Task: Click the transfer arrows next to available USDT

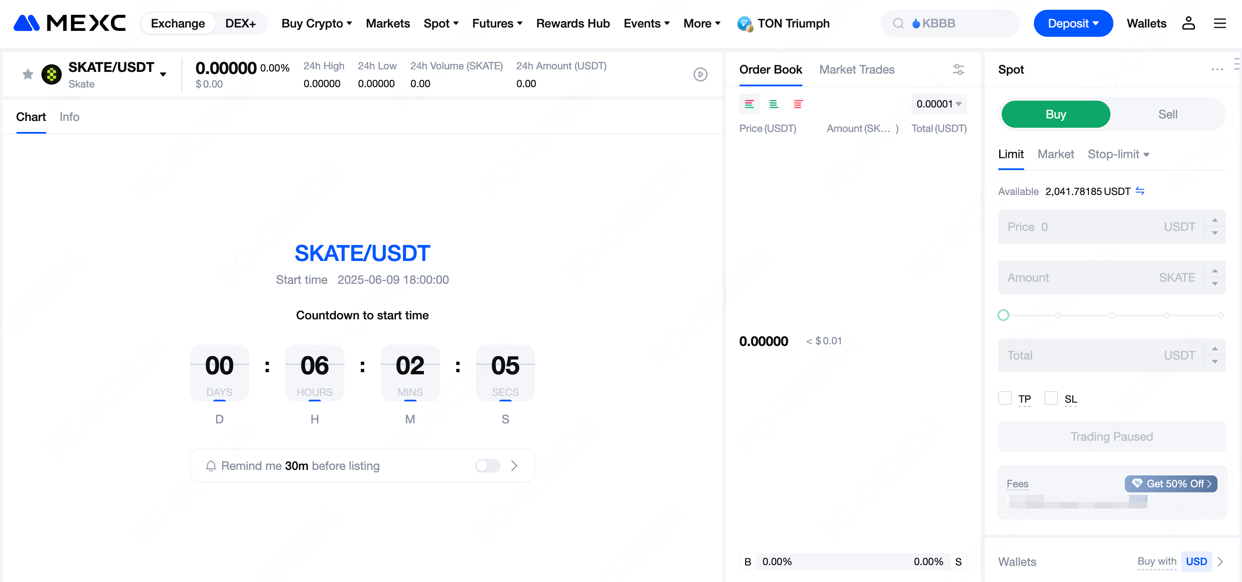Action: pos(1140,191)
